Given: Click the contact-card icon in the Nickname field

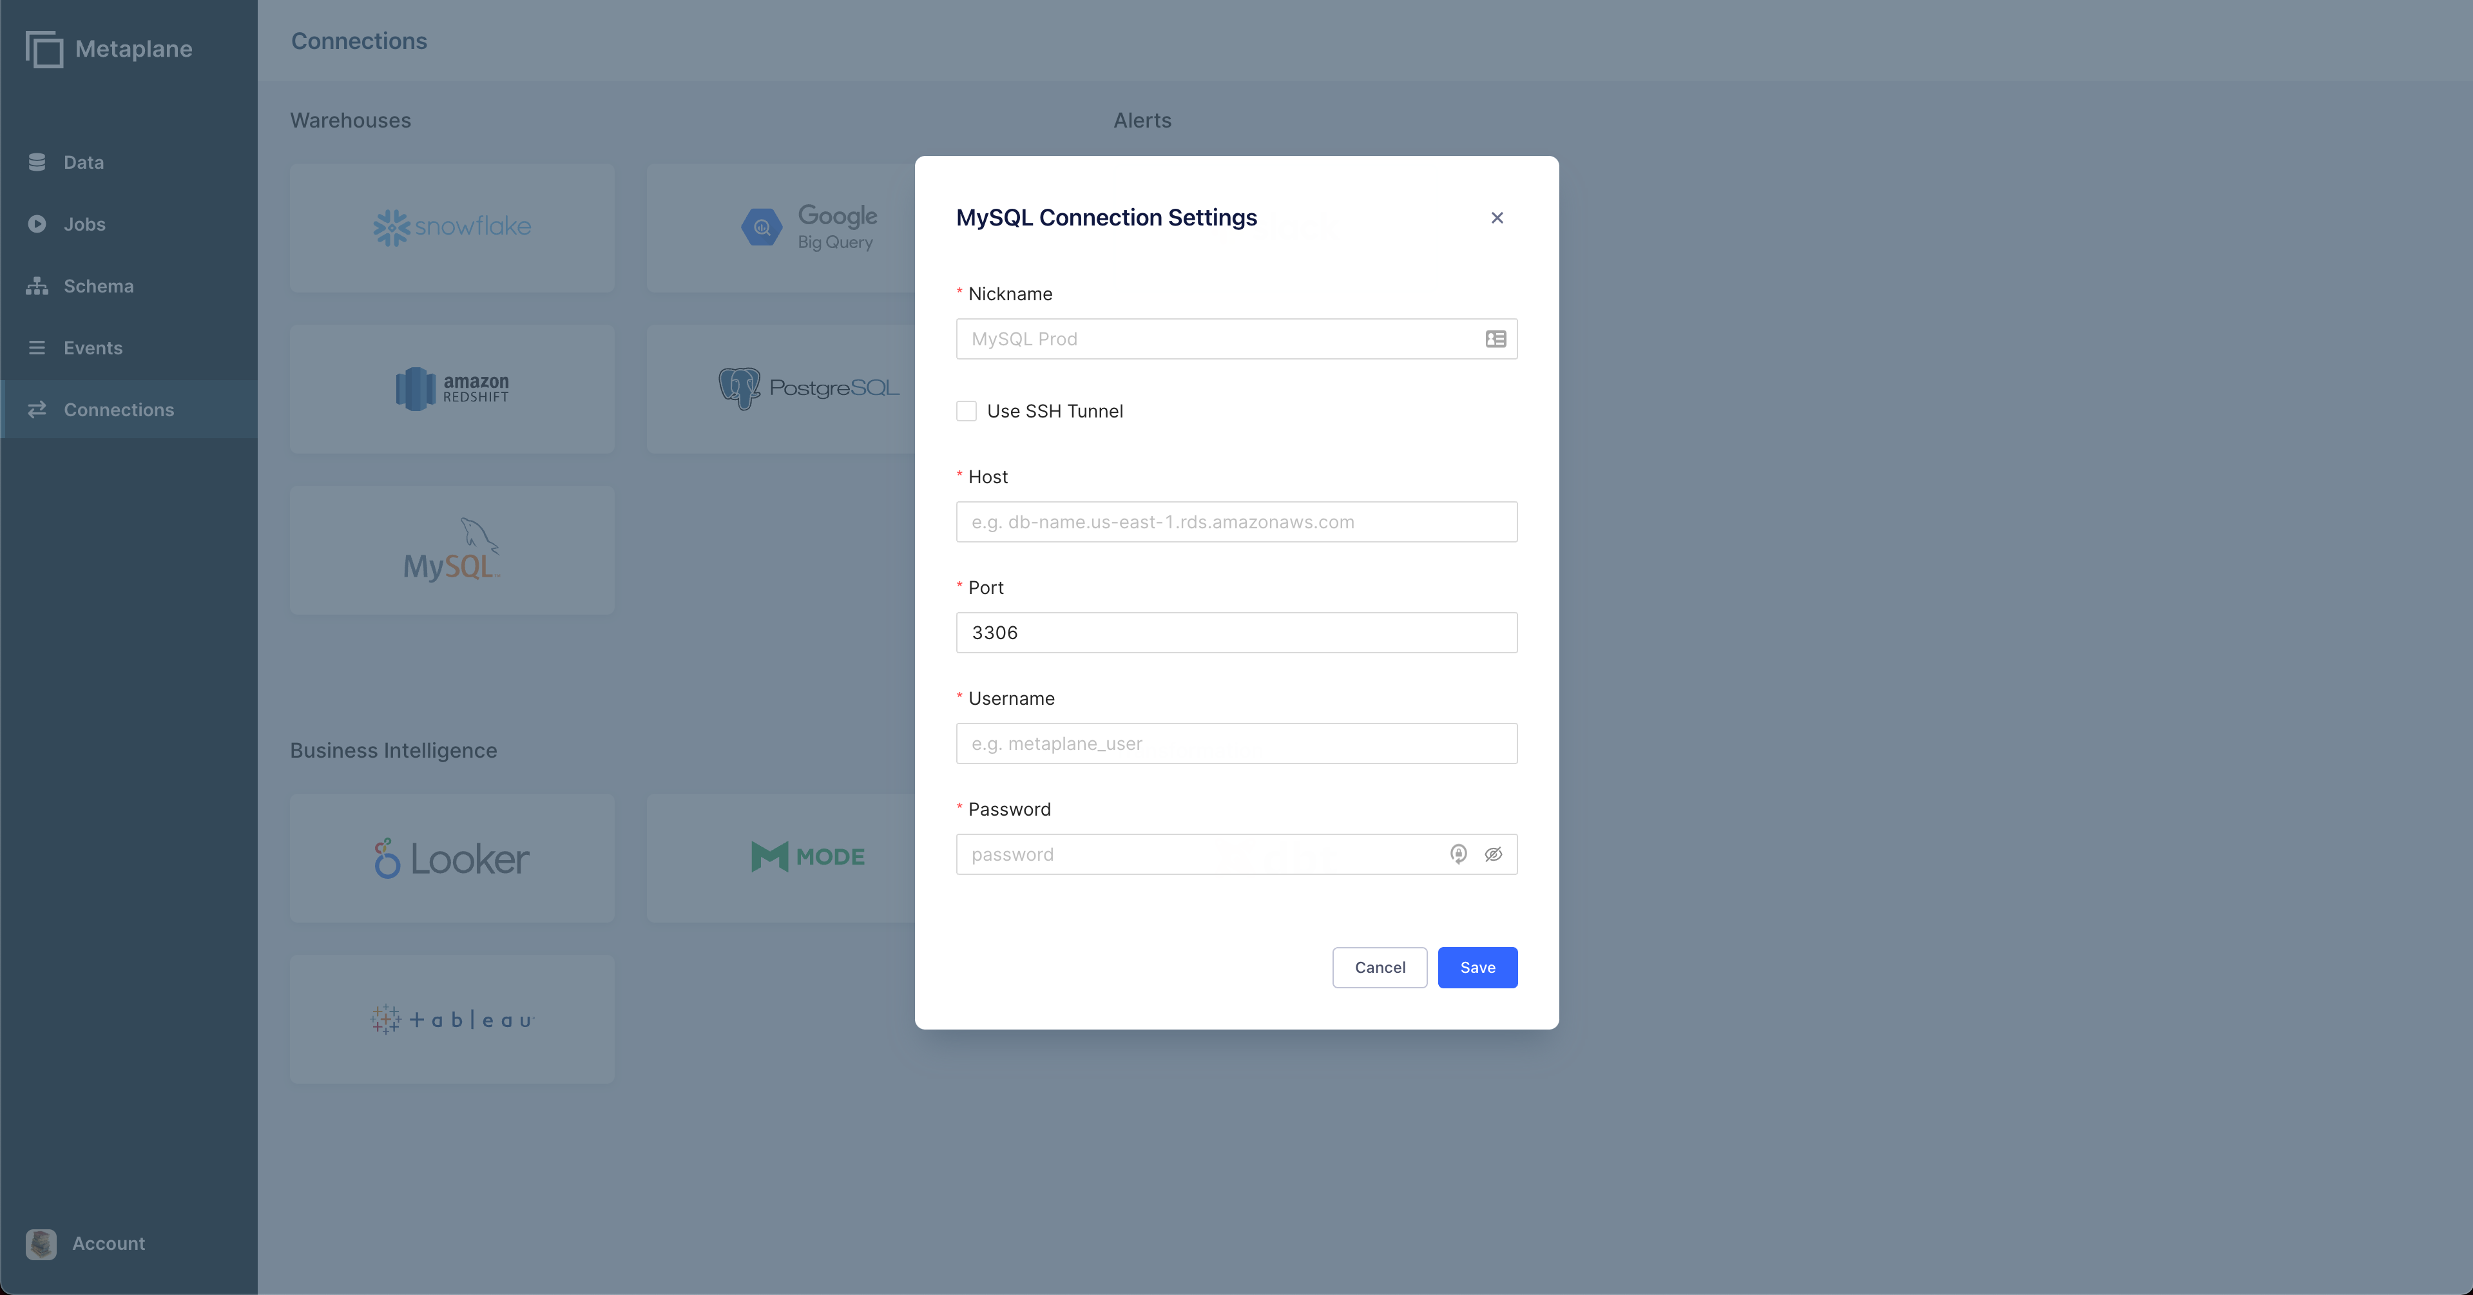Looking at the screenshot, I should (x=1495, y=339).
